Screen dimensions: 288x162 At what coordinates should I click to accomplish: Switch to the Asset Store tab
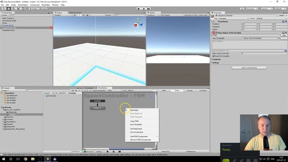(76, 13)
